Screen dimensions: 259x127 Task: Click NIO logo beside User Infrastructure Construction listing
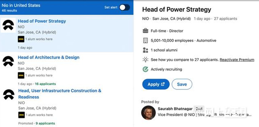point(9,95)
